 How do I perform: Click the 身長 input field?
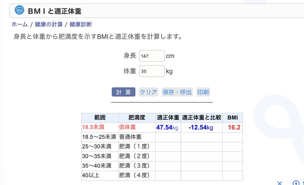click(x=152, y=56)
